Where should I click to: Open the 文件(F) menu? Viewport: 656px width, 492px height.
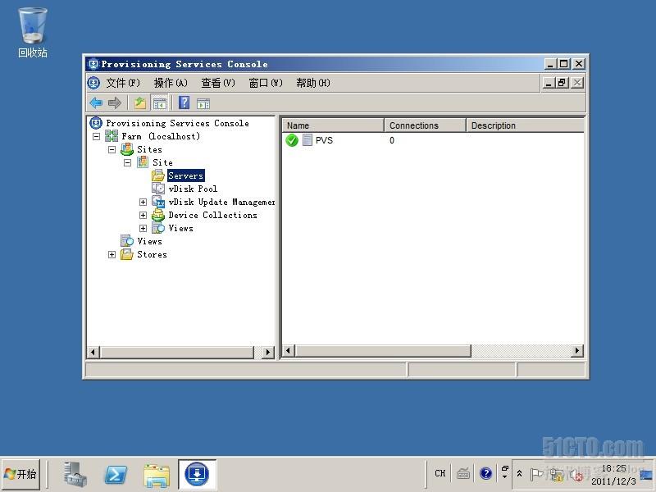tap(122, 83)
